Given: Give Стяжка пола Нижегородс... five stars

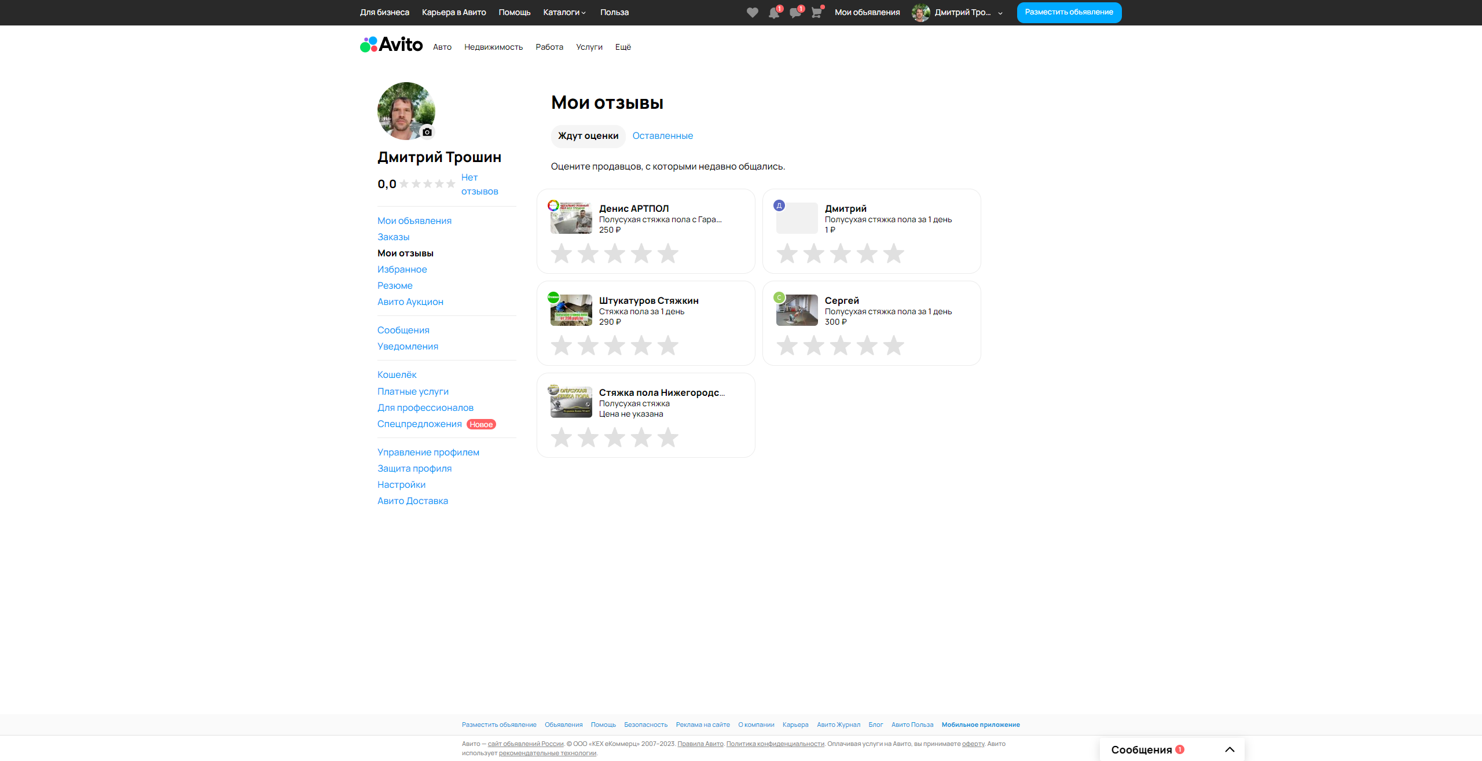Looking at the screenshot, I should coord(668,438).
